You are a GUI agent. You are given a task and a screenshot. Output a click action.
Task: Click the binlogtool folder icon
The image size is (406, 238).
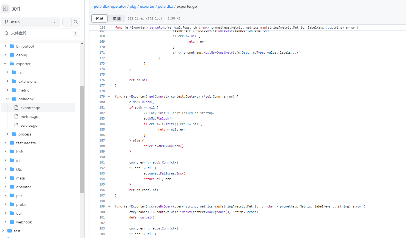[x=12, y=46]
